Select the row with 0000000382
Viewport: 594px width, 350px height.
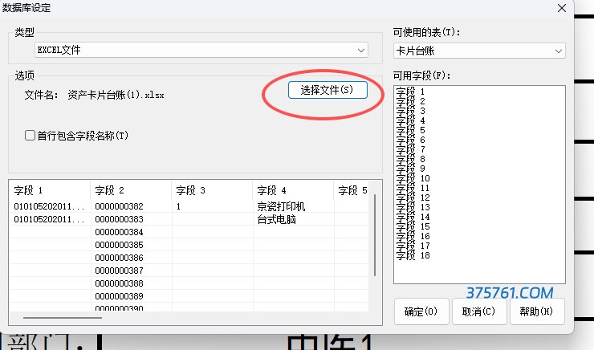(x=119, y=206)
